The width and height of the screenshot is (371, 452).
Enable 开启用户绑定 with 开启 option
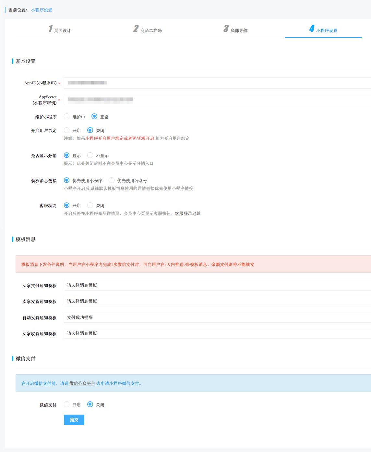[67, 130]
